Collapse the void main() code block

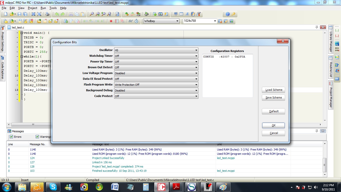(22, 33)
